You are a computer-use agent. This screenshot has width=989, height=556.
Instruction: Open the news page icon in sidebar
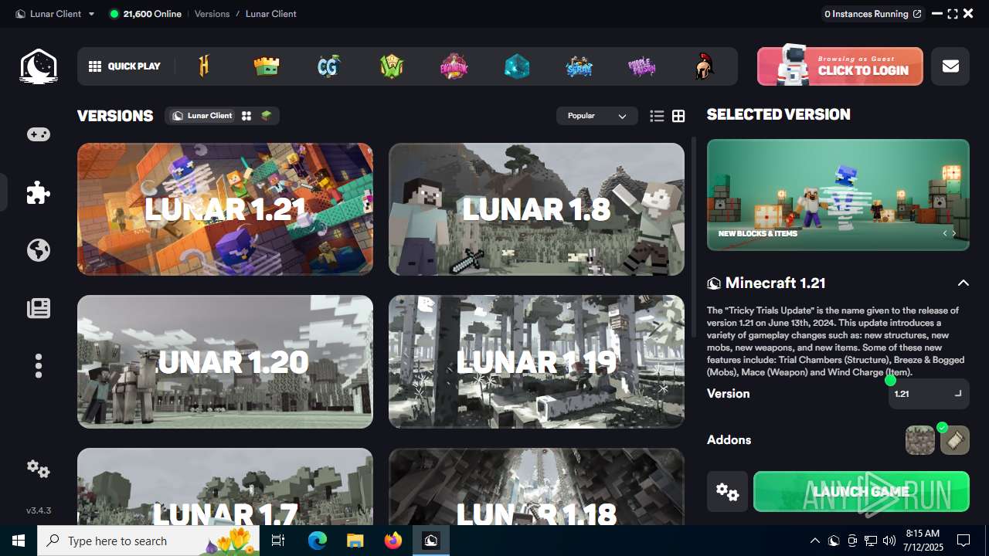point(39,308)
